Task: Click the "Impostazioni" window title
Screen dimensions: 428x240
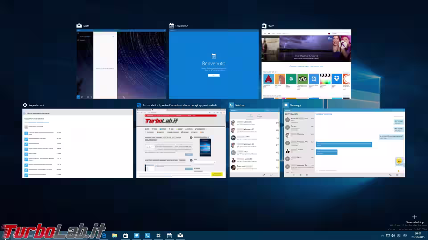Action: point(36,105)
